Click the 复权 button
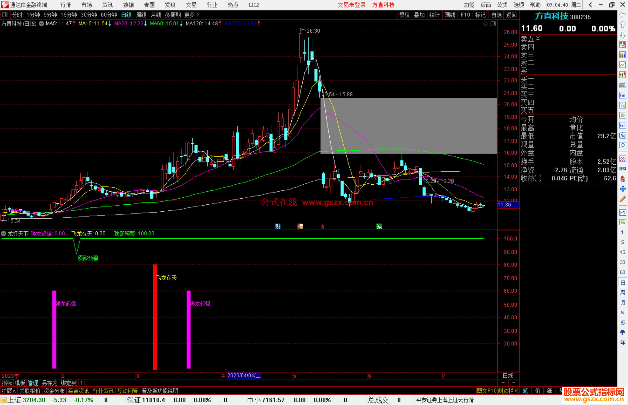 coord(404,15)
